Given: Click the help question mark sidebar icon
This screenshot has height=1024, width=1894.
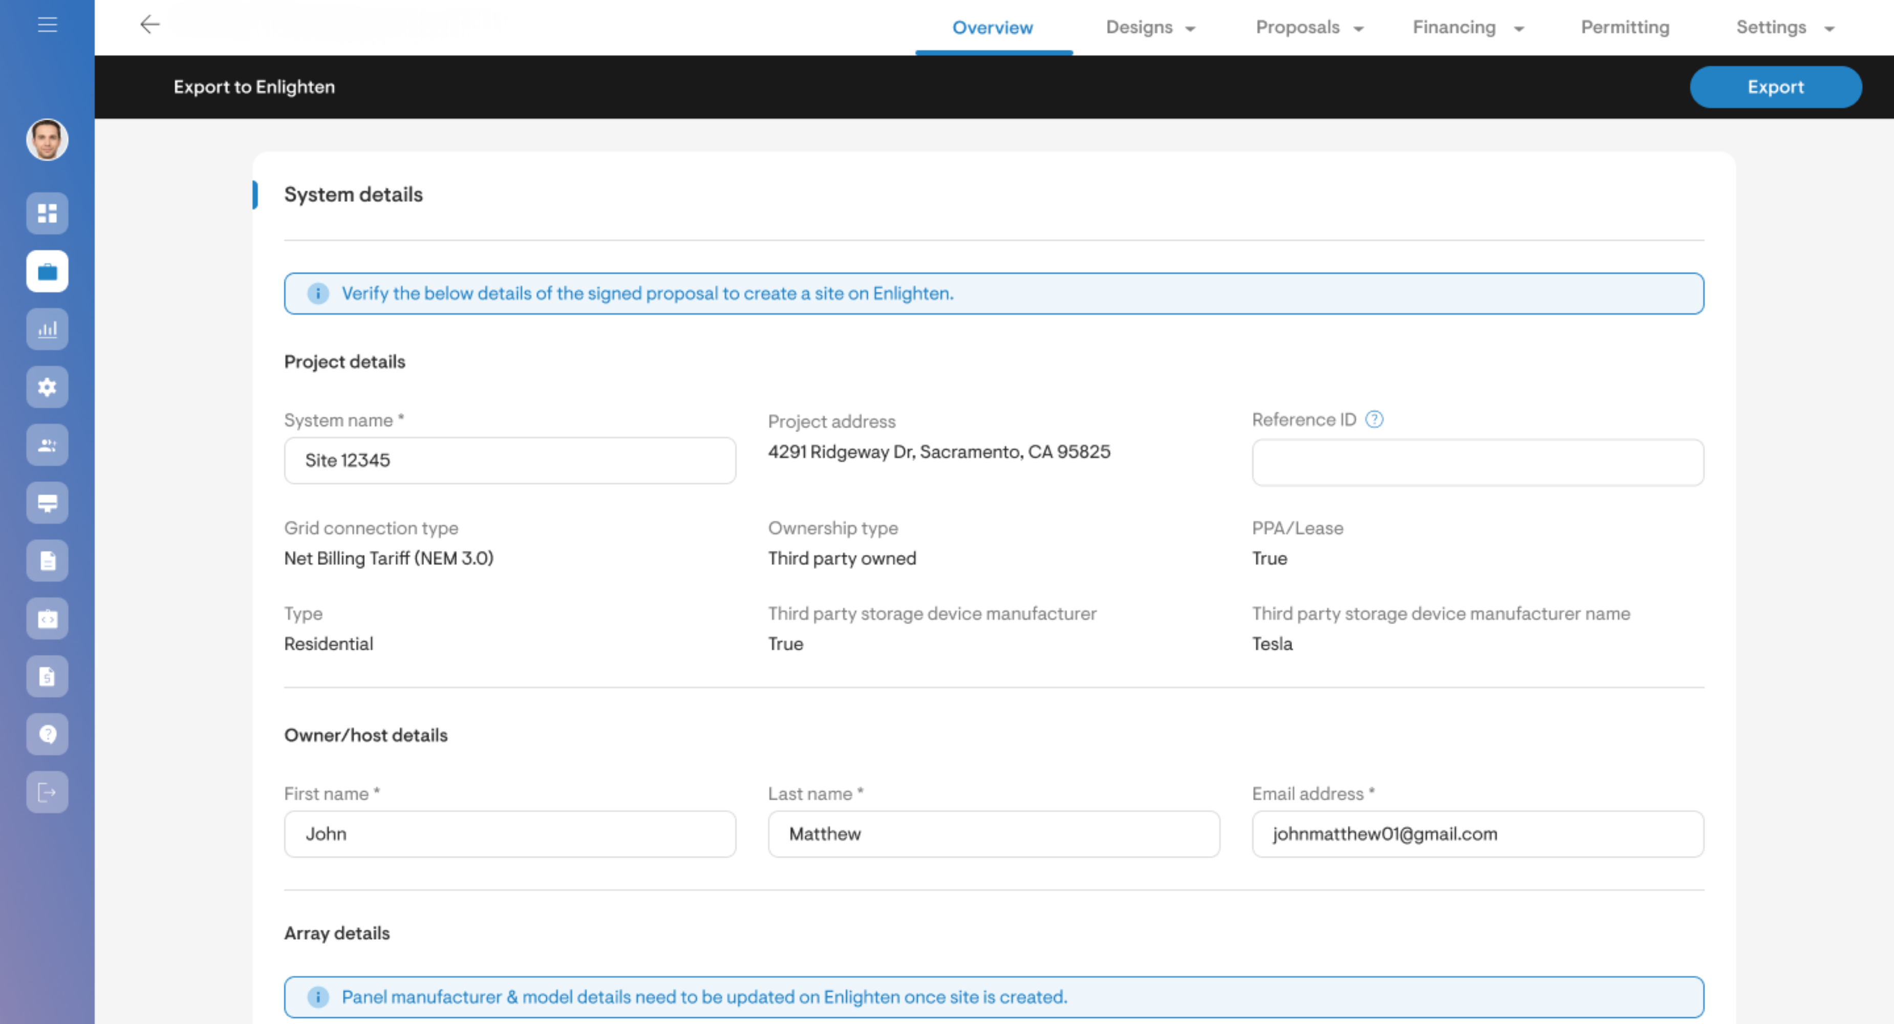Looking at the screenshot, I should (47, 734).
